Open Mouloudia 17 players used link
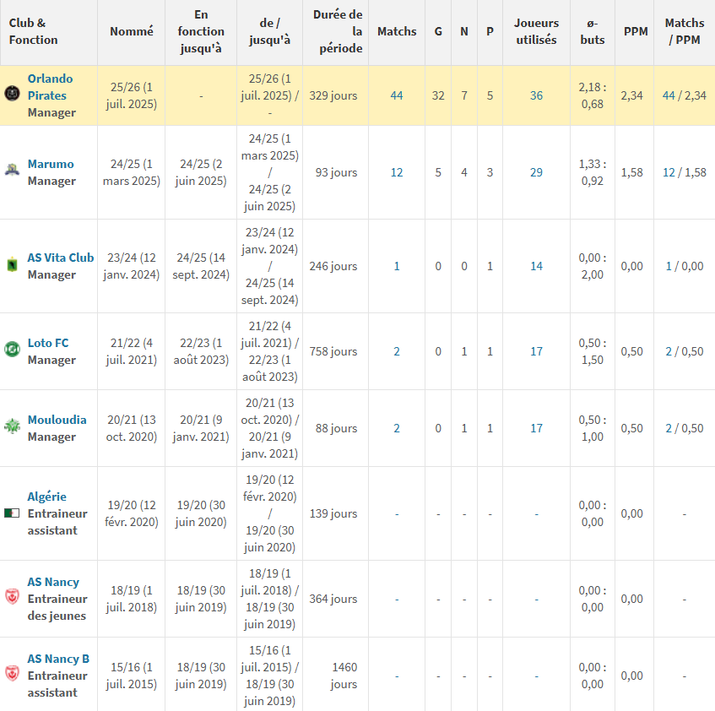The width and height of the screenshot is (715, 711). pos(536,428)
